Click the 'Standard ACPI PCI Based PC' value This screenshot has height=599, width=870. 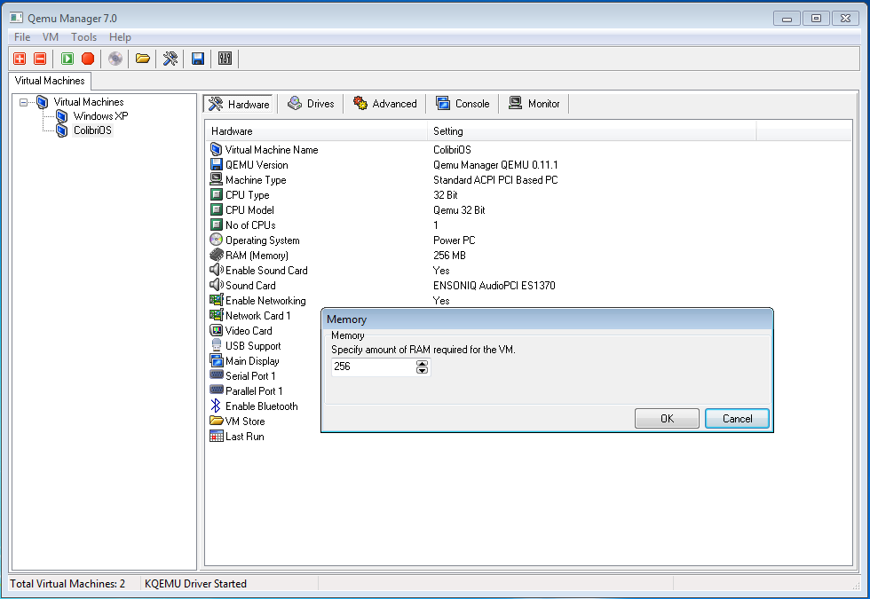495,179
